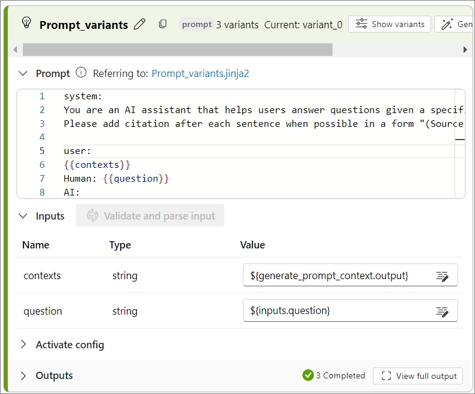Click the right arrow of horizontal scrollbar

pyautogui.click(x=465, y=49)
